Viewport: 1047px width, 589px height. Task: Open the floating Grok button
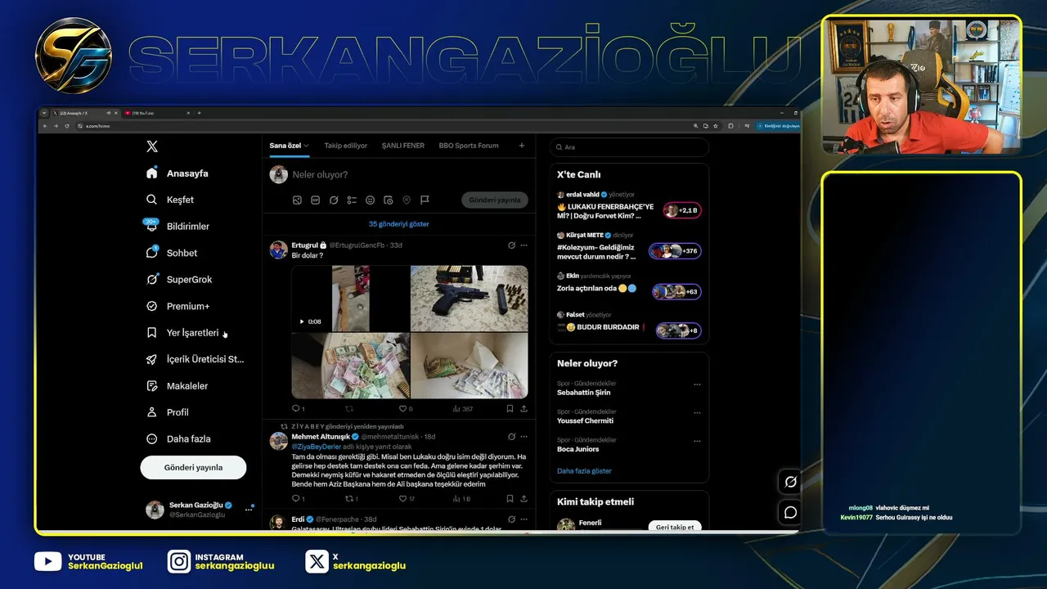click(790, 482)
